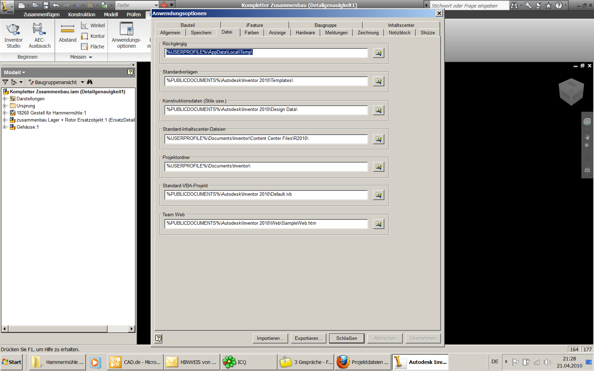Click the dialog help icon at the bottom left
Screen dimensions: 594x371
(158, 338)
